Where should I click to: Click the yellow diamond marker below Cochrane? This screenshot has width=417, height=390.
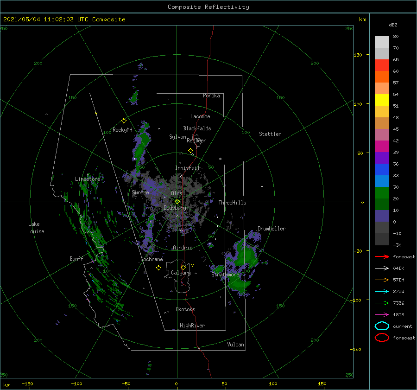coord(159,268)
